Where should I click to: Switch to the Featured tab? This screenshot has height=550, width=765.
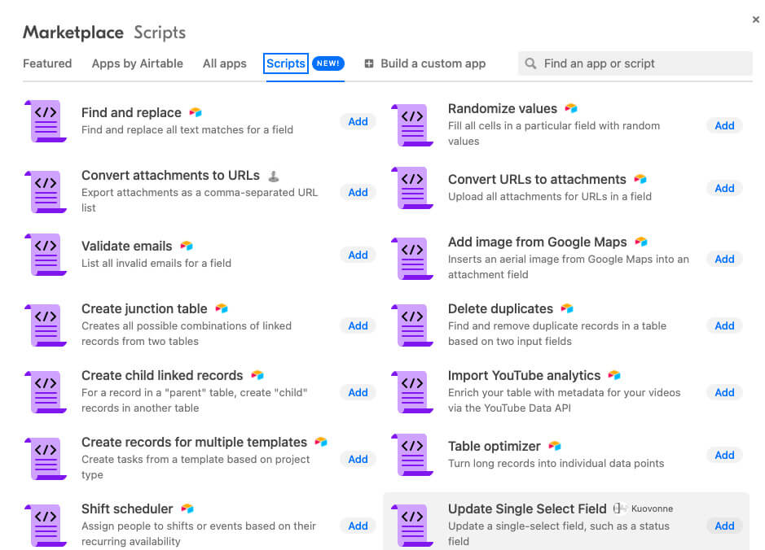[x=46, y=63]
